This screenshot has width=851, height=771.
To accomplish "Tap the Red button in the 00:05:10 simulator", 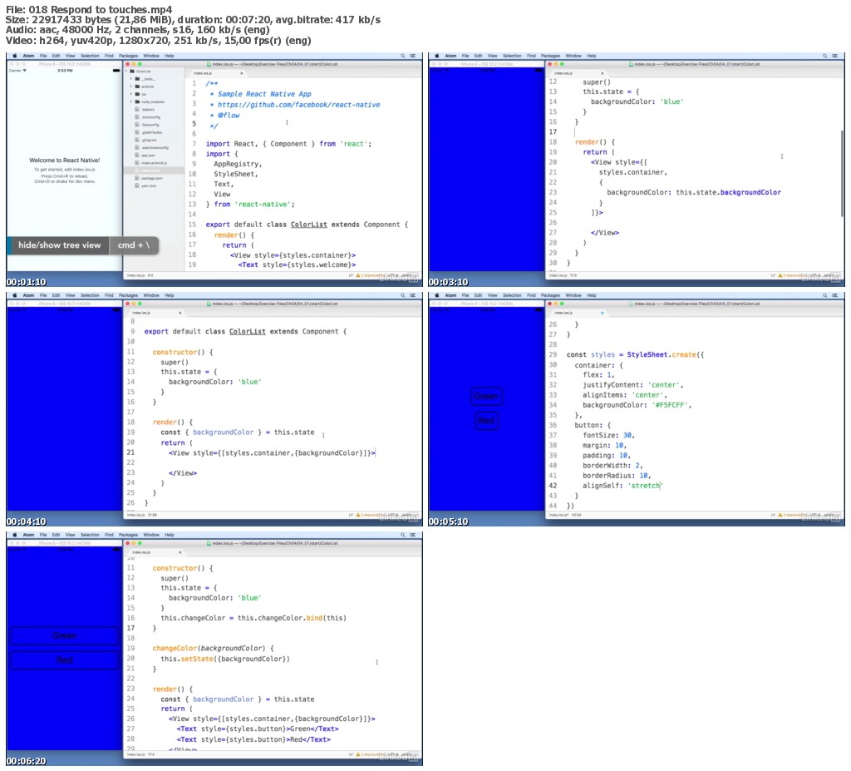I will (x=486, y=421).
